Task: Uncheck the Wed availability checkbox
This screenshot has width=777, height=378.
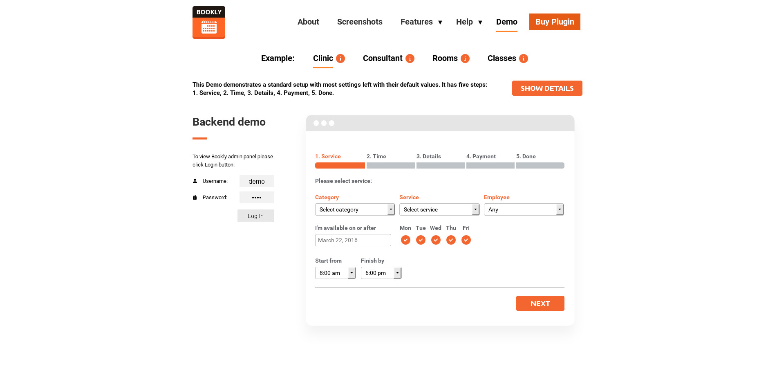Action: coord(436,240)
